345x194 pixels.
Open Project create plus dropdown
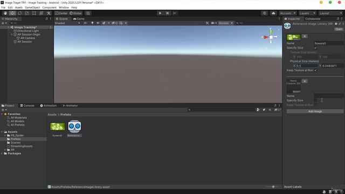[x=4, y=110]
